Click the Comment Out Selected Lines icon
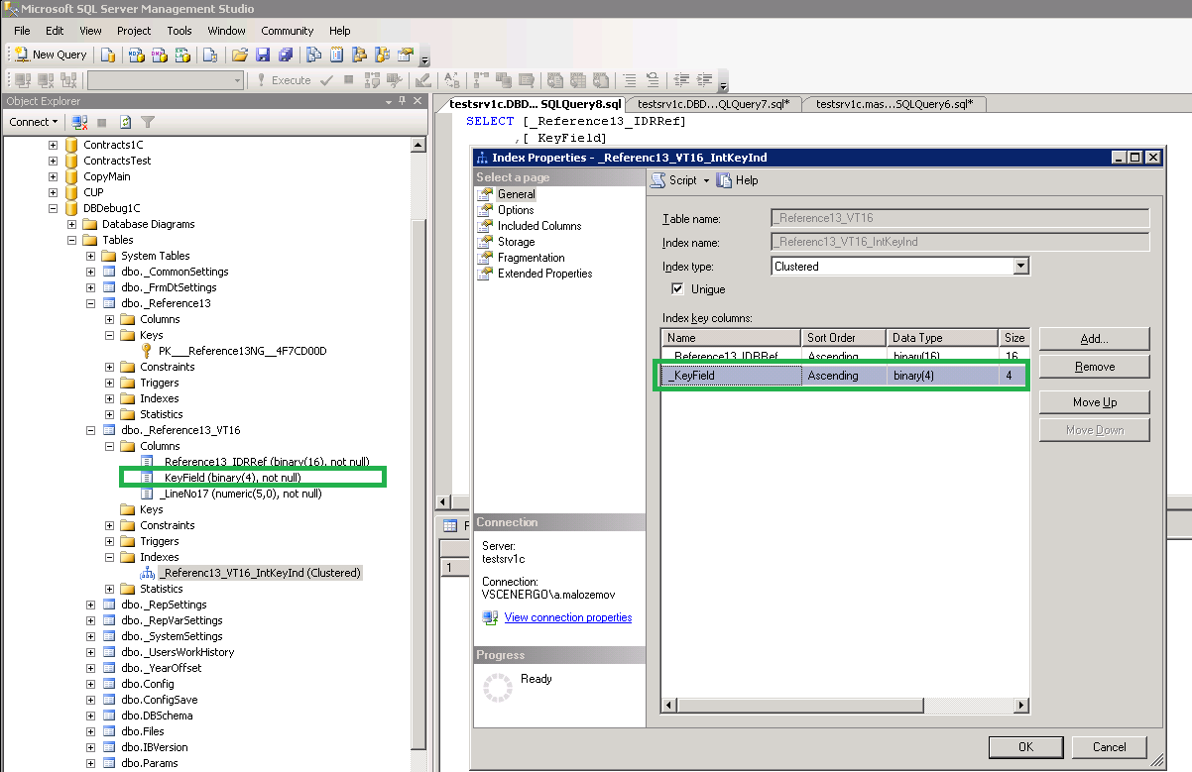The height and width of the screenshot is (772, 1192). pyautogui.click(x=629, y=80)
